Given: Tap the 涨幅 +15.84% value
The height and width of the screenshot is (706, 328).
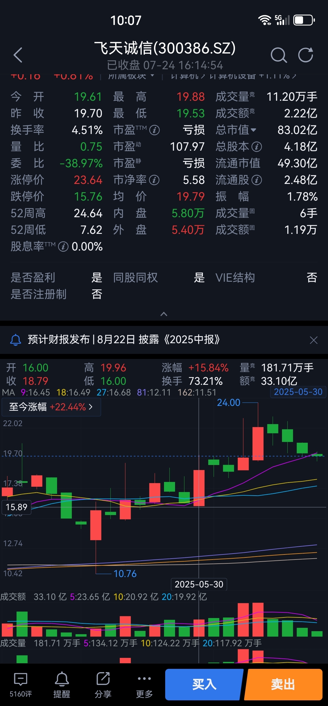Looking at the screenshot, I should [209, 368].
